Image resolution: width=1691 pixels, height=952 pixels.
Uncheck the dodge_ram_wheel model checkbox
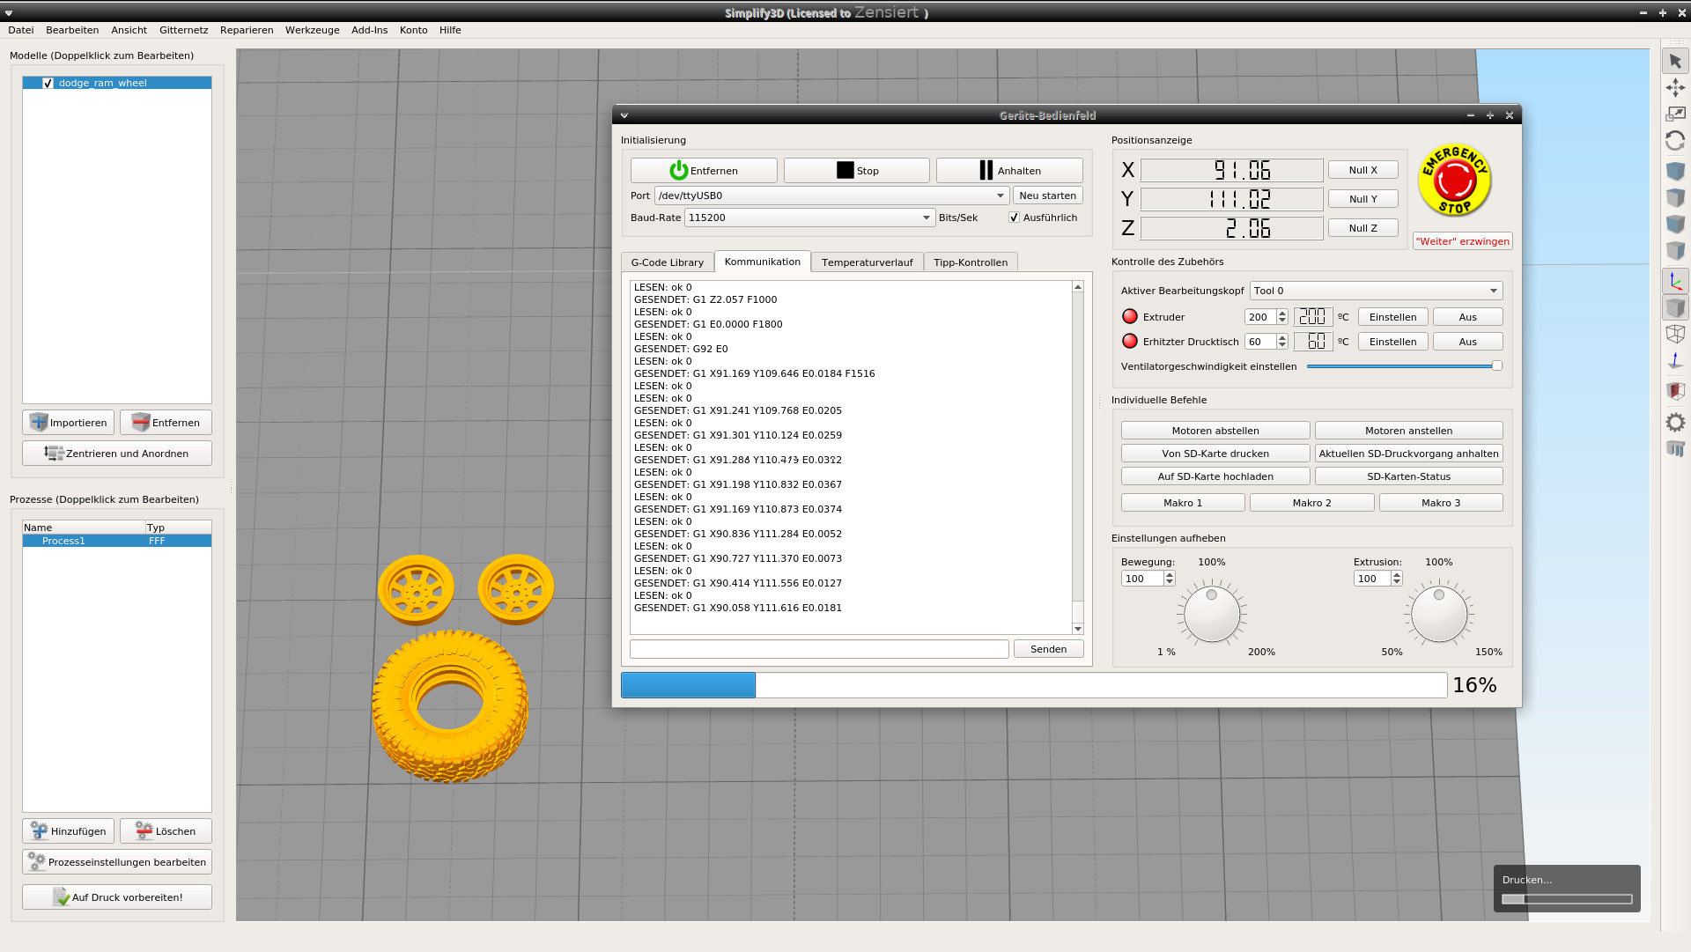48,83
